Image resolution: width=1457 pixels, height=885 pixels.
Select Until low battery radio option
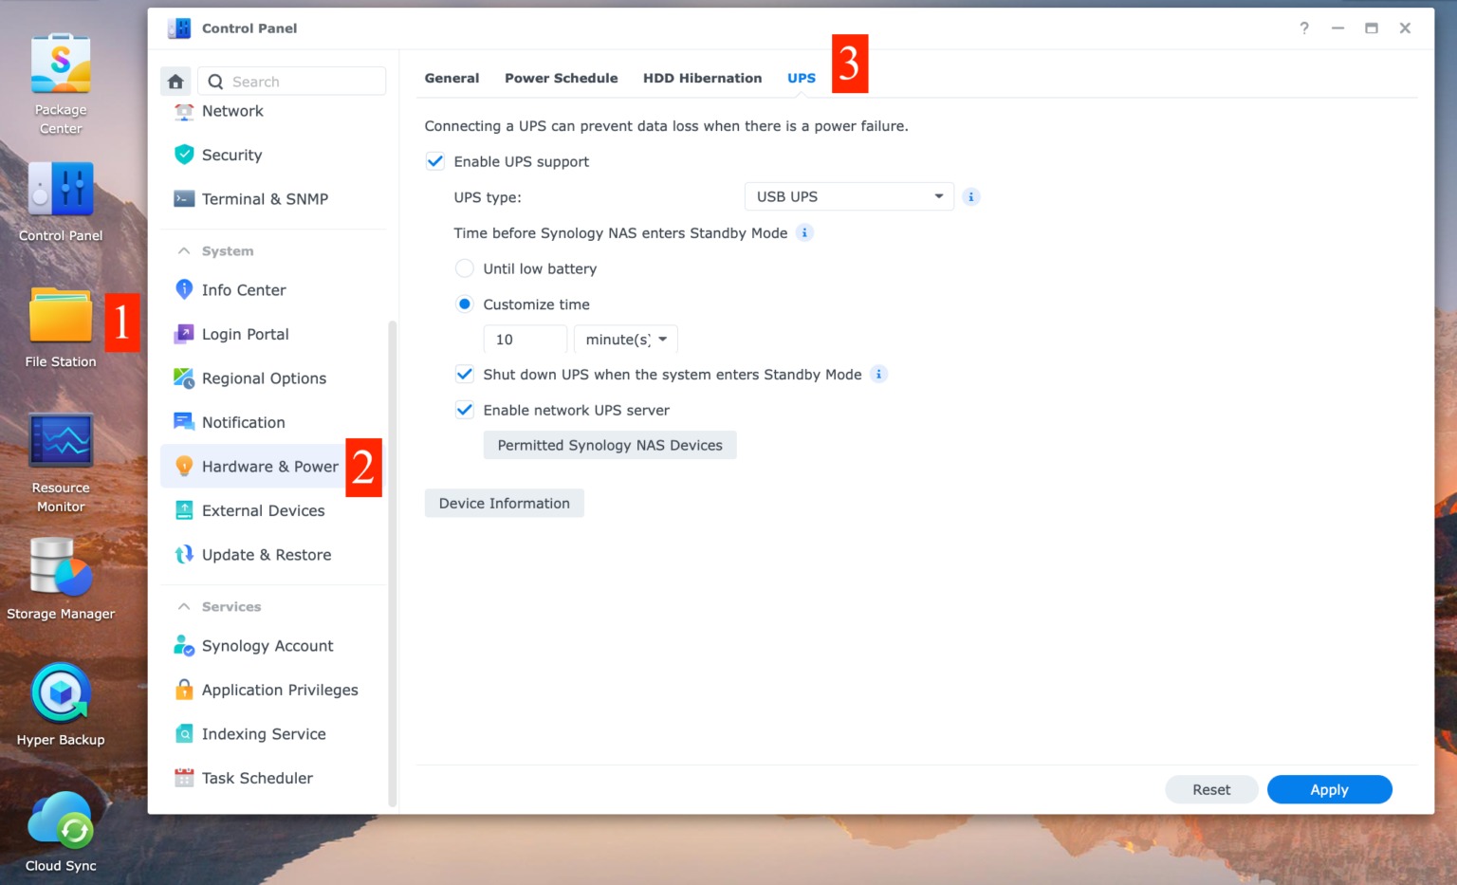point(465,268)
